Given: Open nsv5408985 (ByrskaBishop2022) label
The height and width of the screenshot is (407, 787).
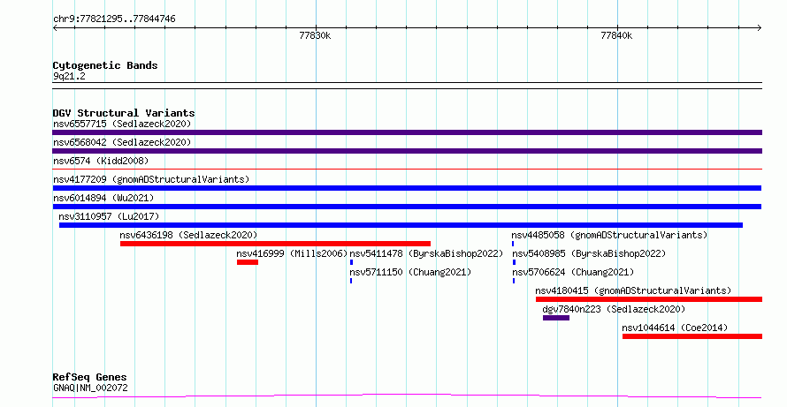Looking at the screenshot, I should pos(589,253).
